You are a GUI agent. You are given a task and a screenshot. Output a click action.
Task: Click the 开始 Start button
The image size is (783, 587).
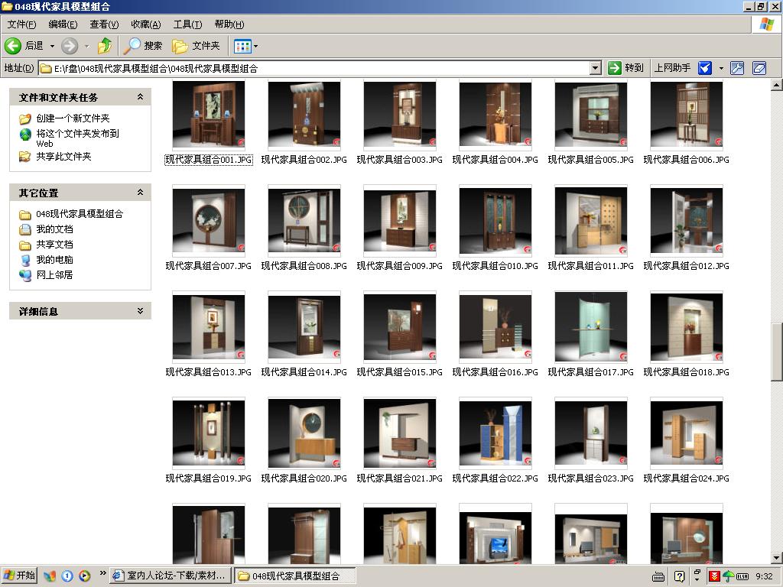click(20, 576)
